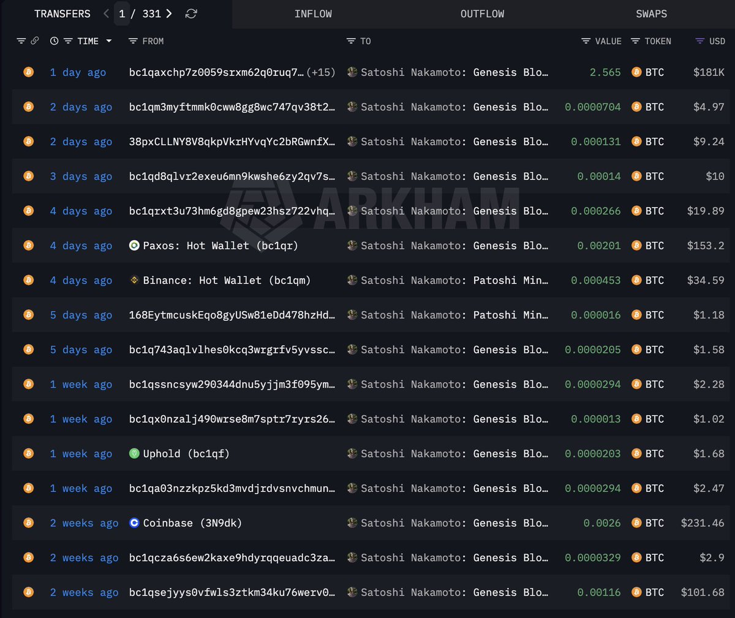Click the clock icon beside TIME
The height and width of the screenshot is (618, 735).
[x=55, y=41]
